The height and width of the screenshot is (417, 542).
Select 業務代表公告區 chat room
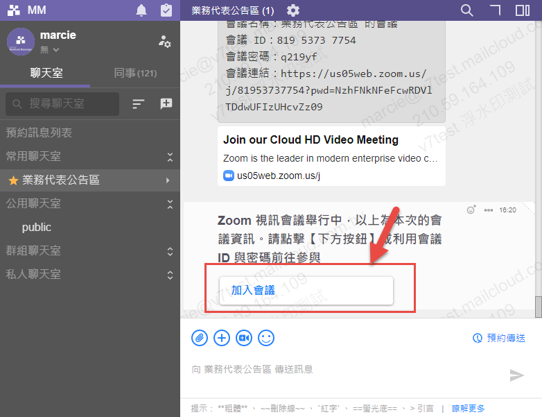(x=90, y=180)
